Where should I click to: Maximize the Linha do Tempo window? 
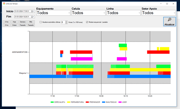(167, 4)
